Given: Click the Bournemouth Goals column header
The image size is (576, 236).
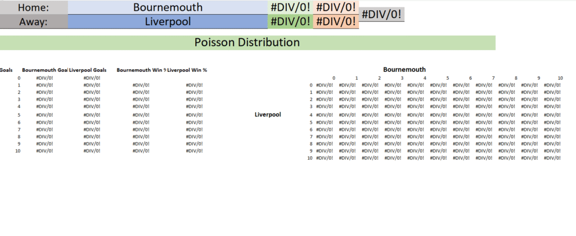Looking at the screenshot, I should coord(45,70).
